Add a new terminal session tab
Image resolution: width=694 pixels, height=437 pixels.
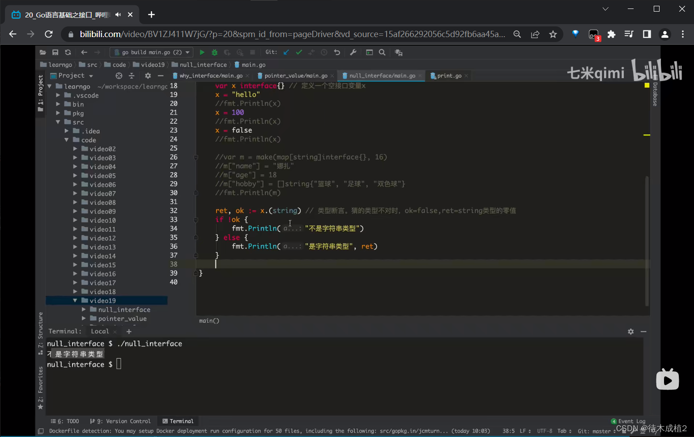click(x=129, y=332)
